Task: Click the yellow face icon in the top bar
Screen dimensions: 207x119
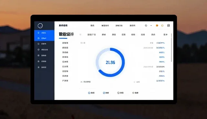Action: point(162,26)
